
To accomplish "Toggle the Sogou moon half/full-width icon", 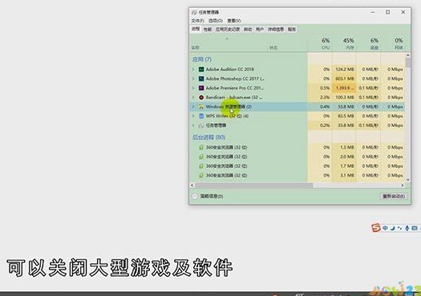I will click(x=393, y=228).
